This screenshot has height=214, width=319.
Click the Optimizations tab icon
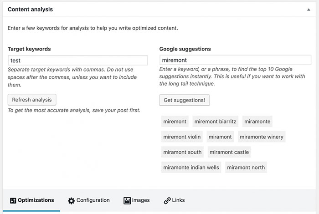(x=13, y=200)
